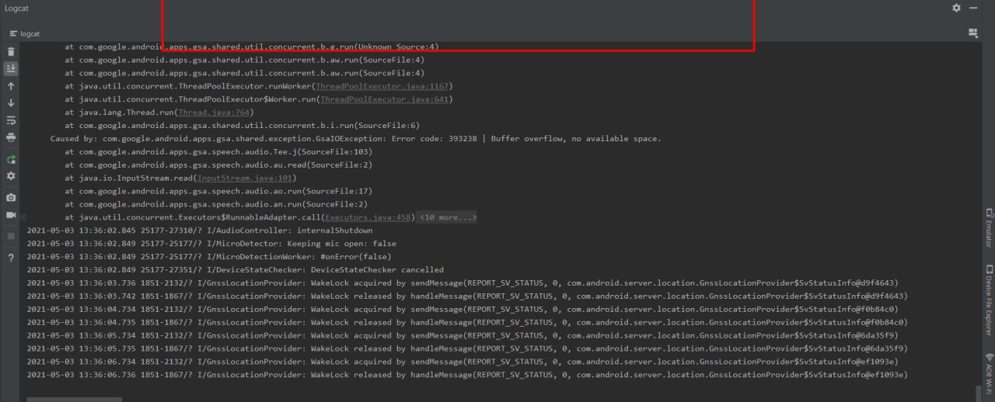Image resolution: width=995 pixels, height=402 pixels.
Task: Click the 13:36:06.734 WakeLock acquired line
Action: tap(462, 362)
